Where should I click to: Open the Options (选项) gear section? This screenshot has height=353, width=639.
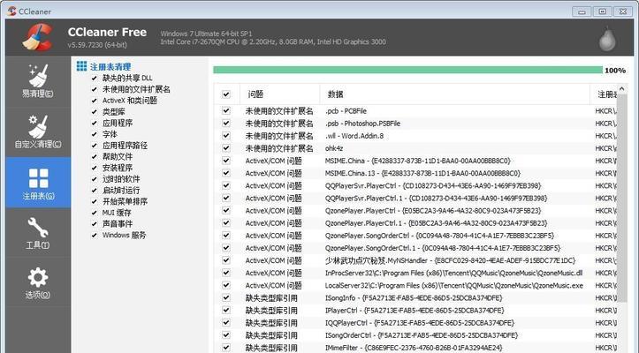coord(38,282)
